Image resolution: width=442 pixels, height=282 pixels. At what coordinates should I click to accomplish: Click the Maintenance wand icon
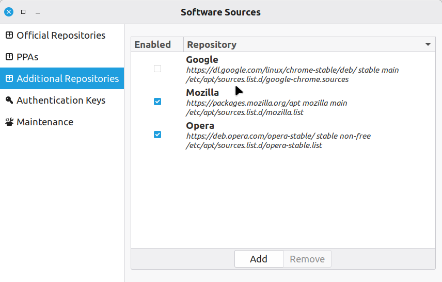(x=9, y=122)
